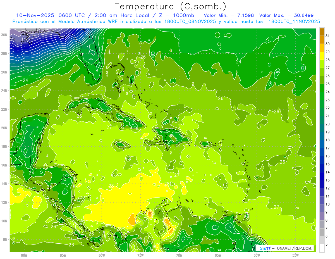Viewport: 335px width, 259px height.
Task: Click the "20N" latitude axis label
Action: point(5,128)
